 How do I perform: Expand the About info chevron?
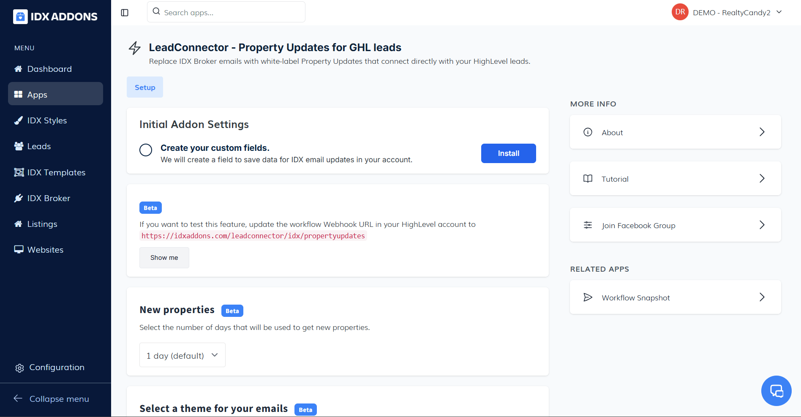[x=762, y=132]
